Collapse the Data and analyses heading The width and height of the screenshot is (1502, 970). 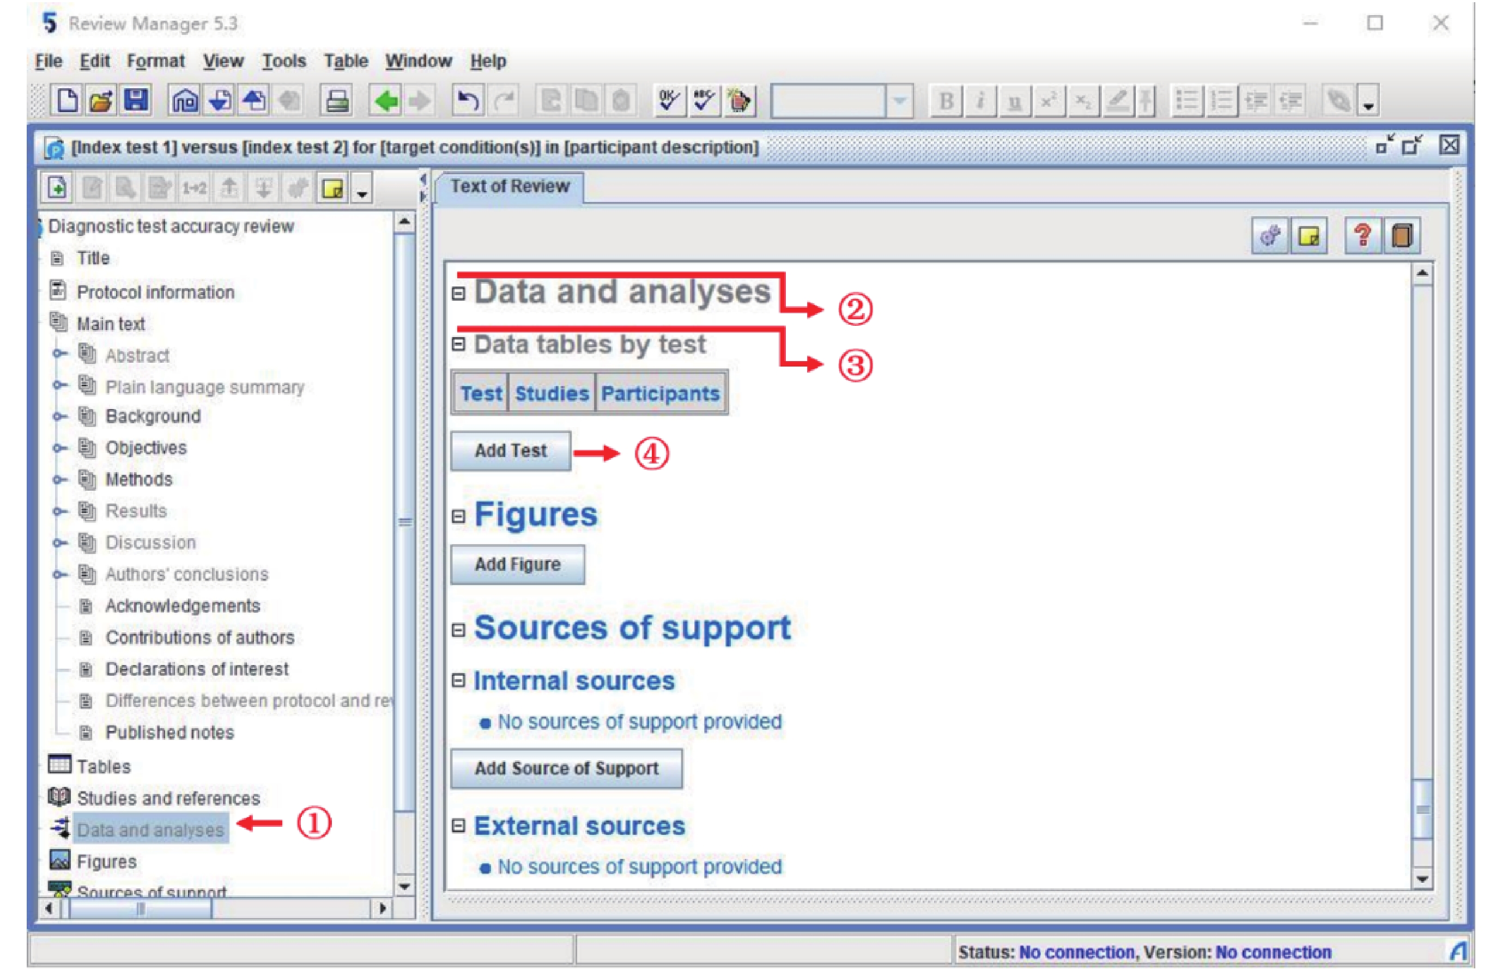point(458,294)
